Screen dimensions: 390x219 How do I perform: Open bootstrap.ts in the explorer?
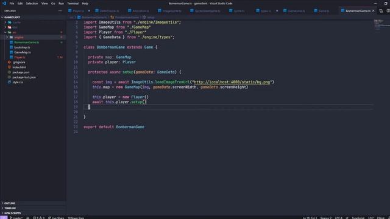22,47
